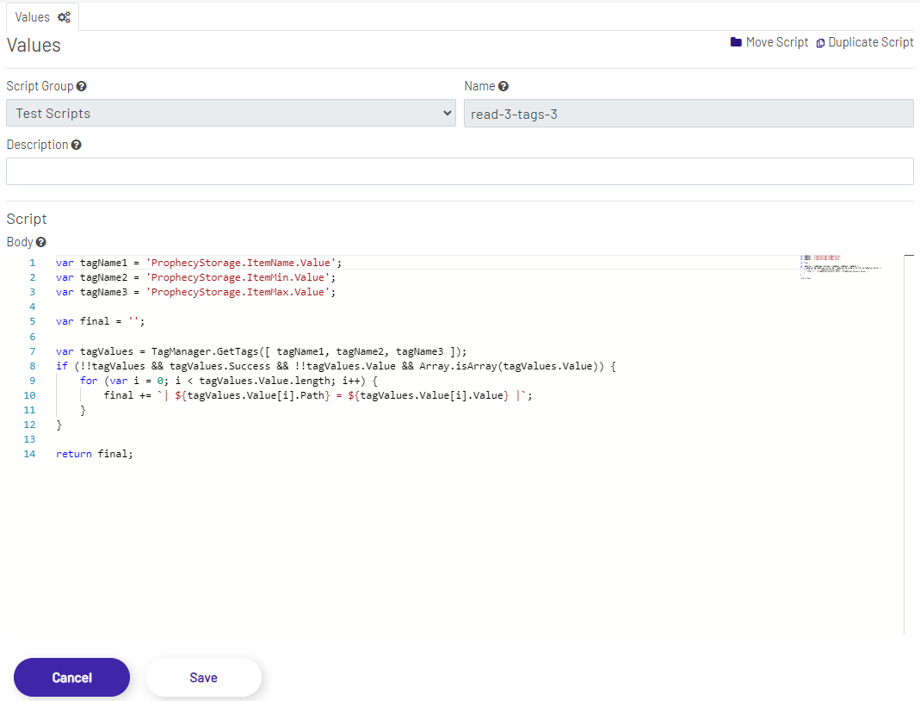Open the help tooltip next to Description
The image size is (920, 701).
77,144
